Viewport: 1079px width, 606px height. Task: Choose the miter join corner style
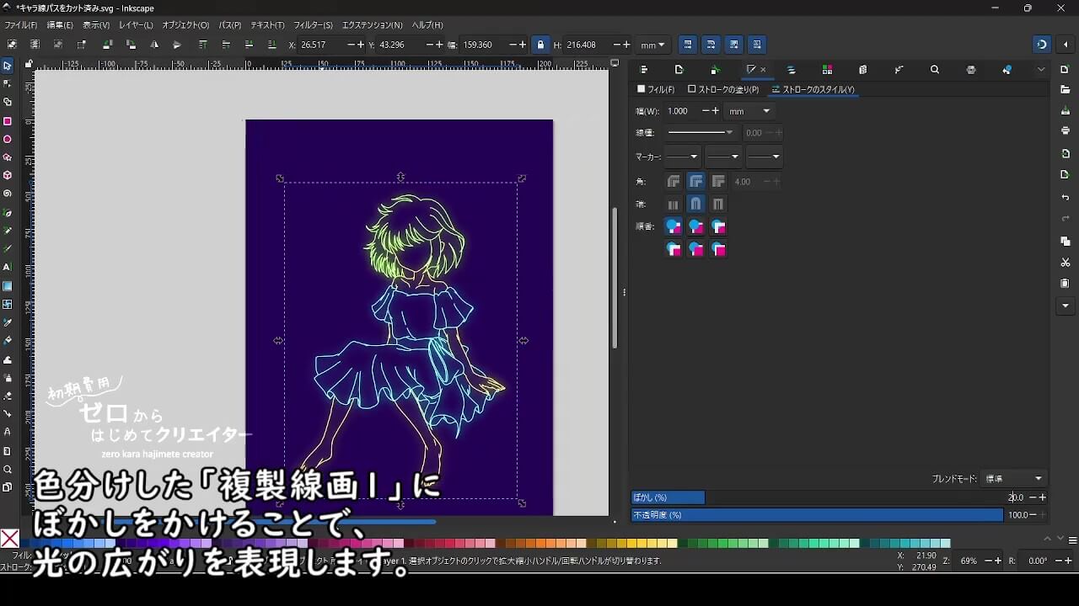[x=718, y=181]
